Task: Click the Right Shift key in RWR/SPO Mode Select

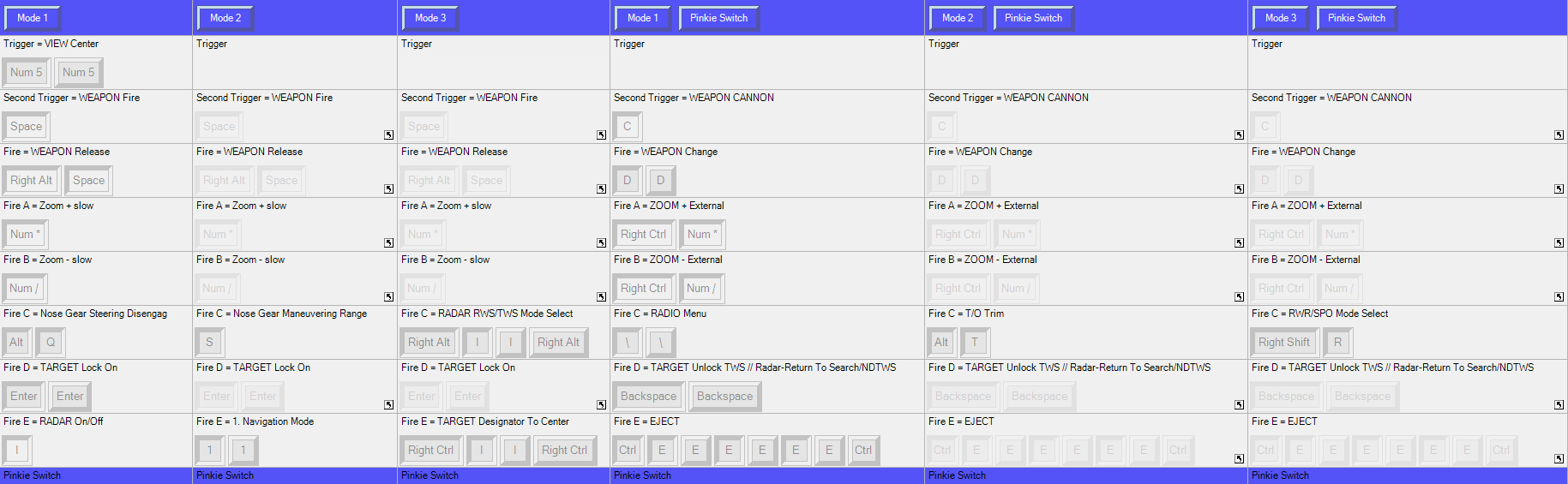Action: [x=1283, y=343]
